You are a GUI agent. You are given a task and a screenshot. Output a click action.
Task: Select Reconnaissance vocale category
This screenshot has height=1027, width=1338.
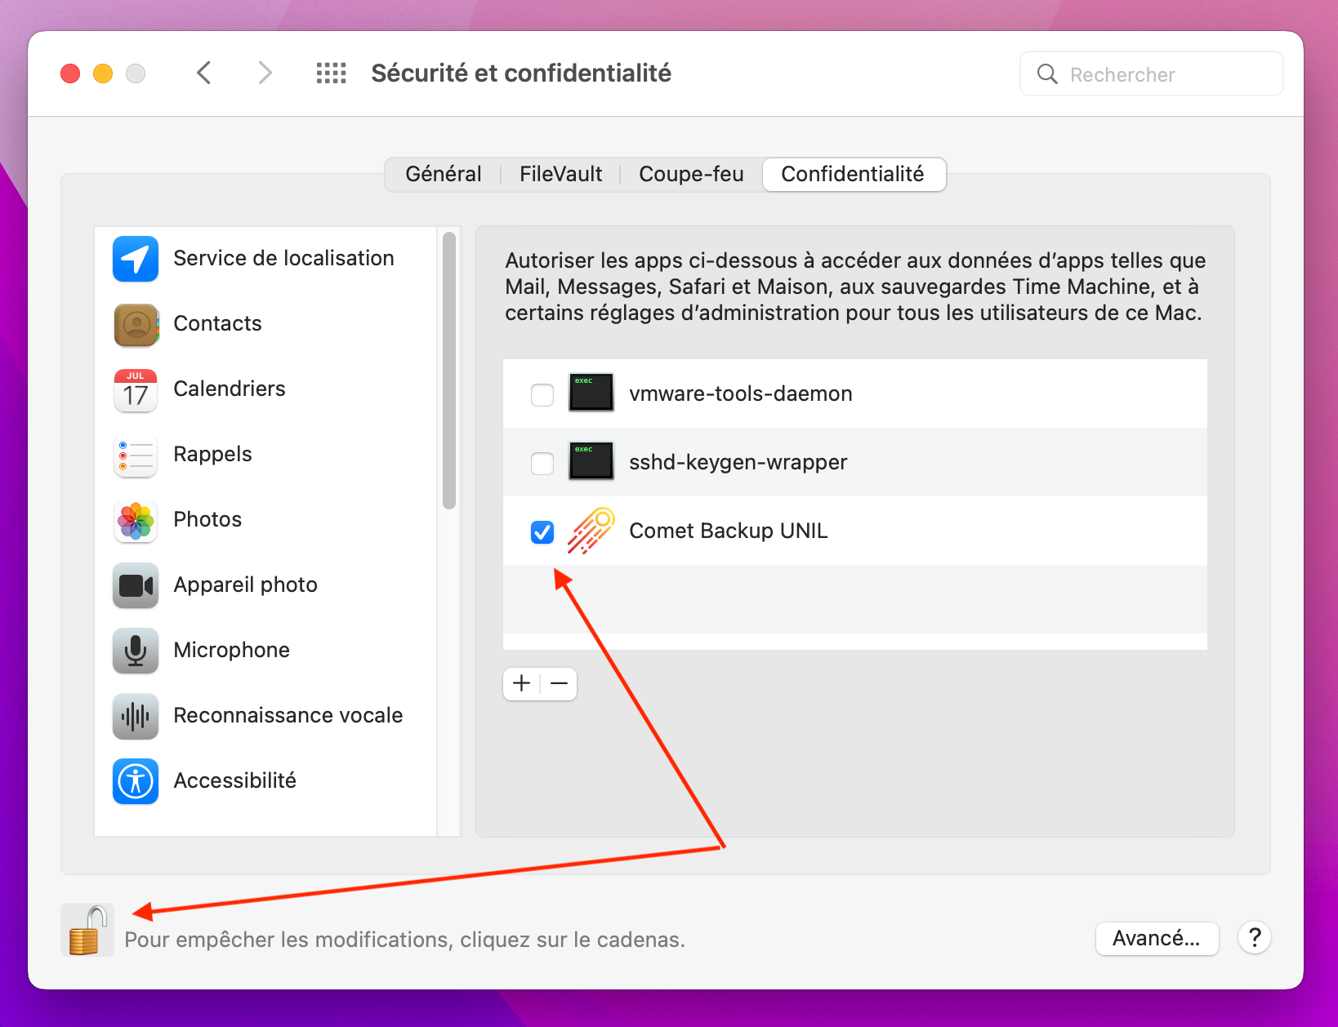pos(288,716)
